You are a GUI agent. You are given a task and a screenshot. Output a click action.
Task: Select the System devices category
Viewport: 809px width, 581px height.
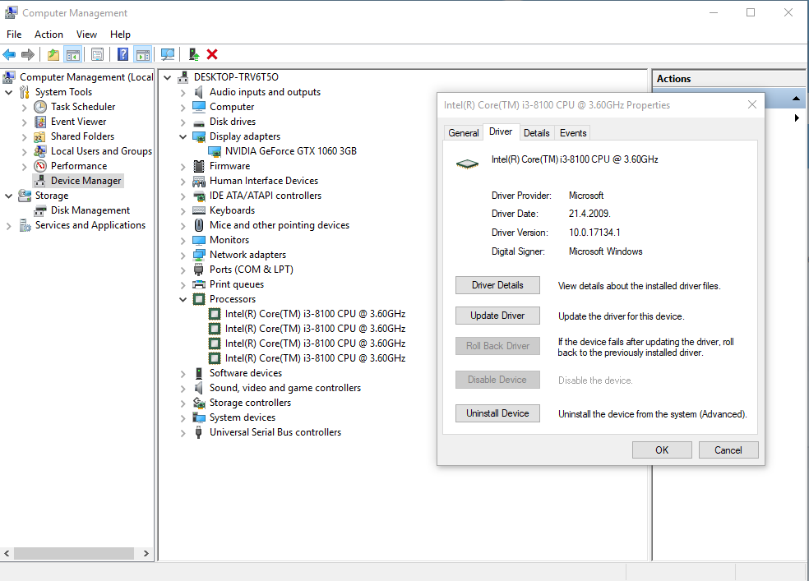click(242, 417)
